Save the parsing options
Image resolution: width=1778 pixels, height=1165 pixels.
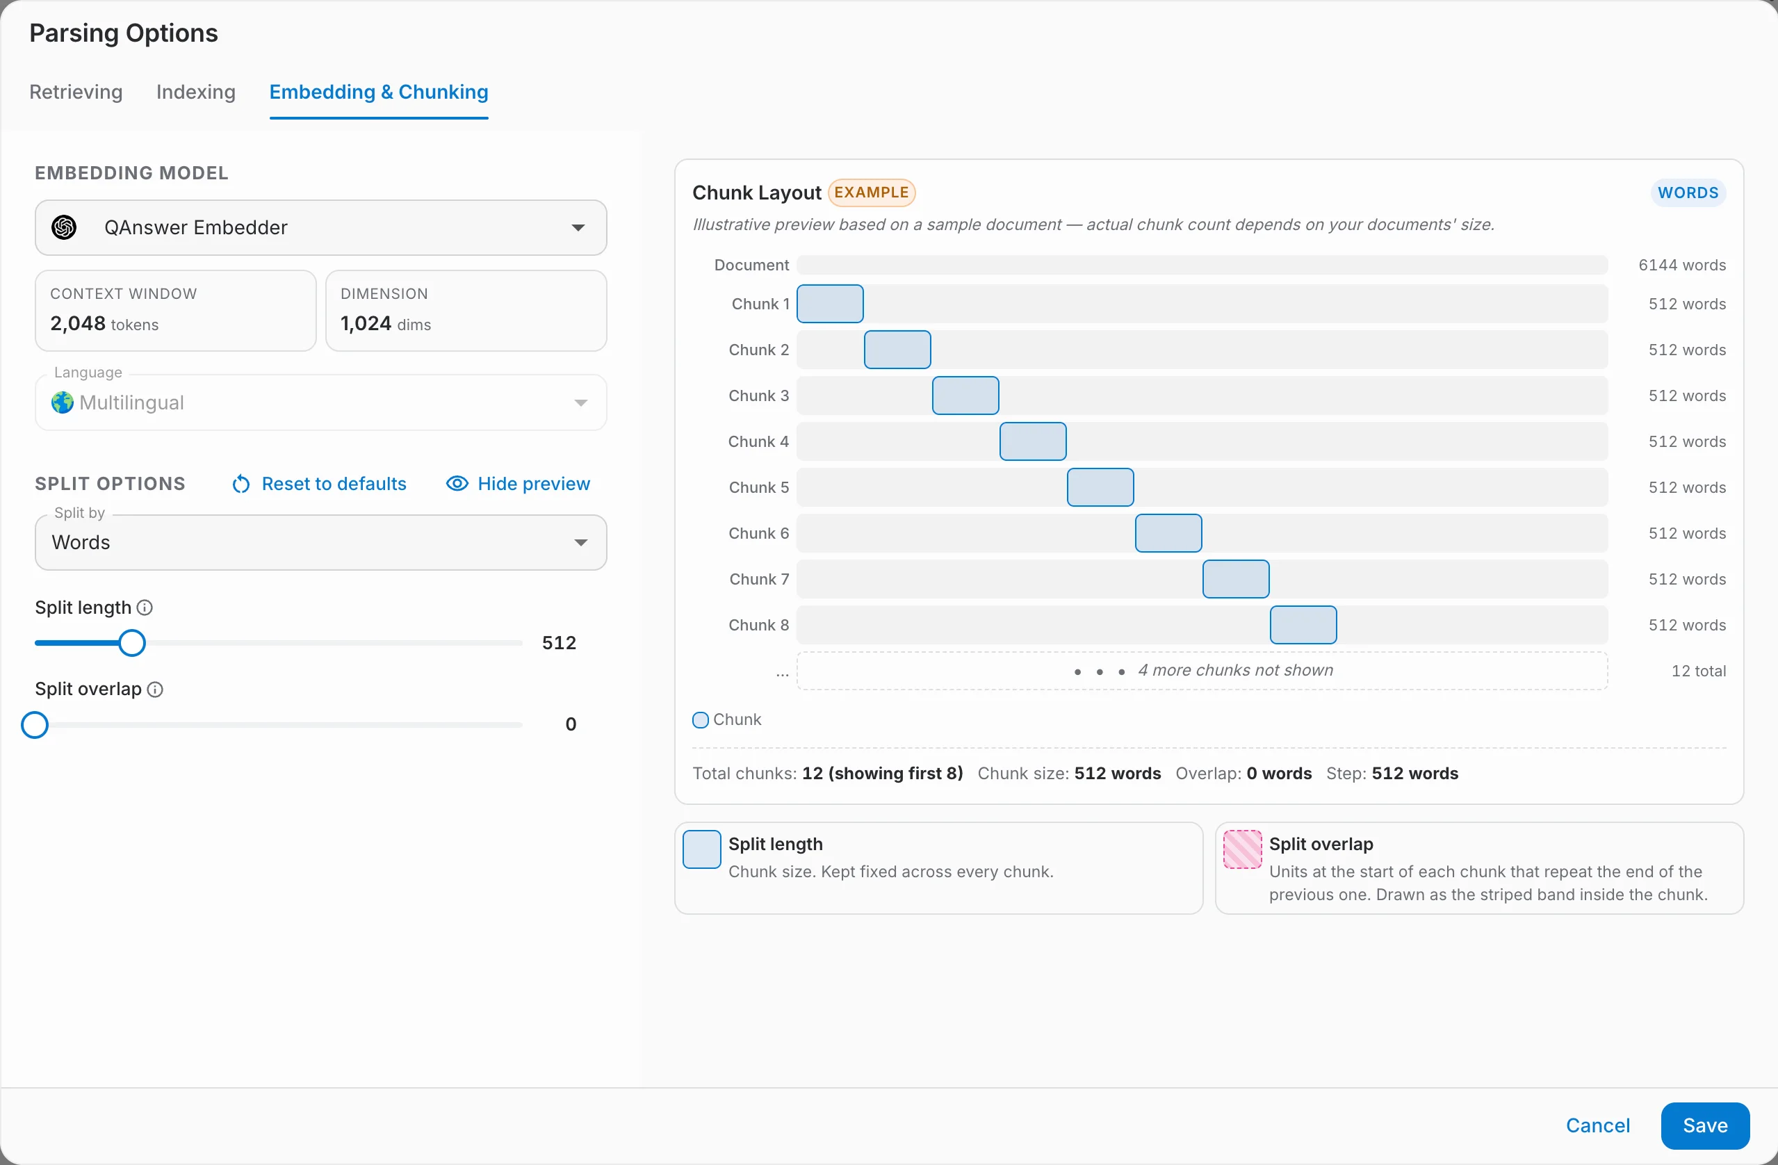(x=1705, y=1125)
